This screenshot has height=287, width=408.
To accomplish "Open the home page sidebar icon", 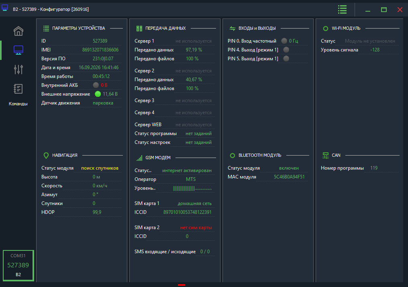I will (x=18, y=31).
